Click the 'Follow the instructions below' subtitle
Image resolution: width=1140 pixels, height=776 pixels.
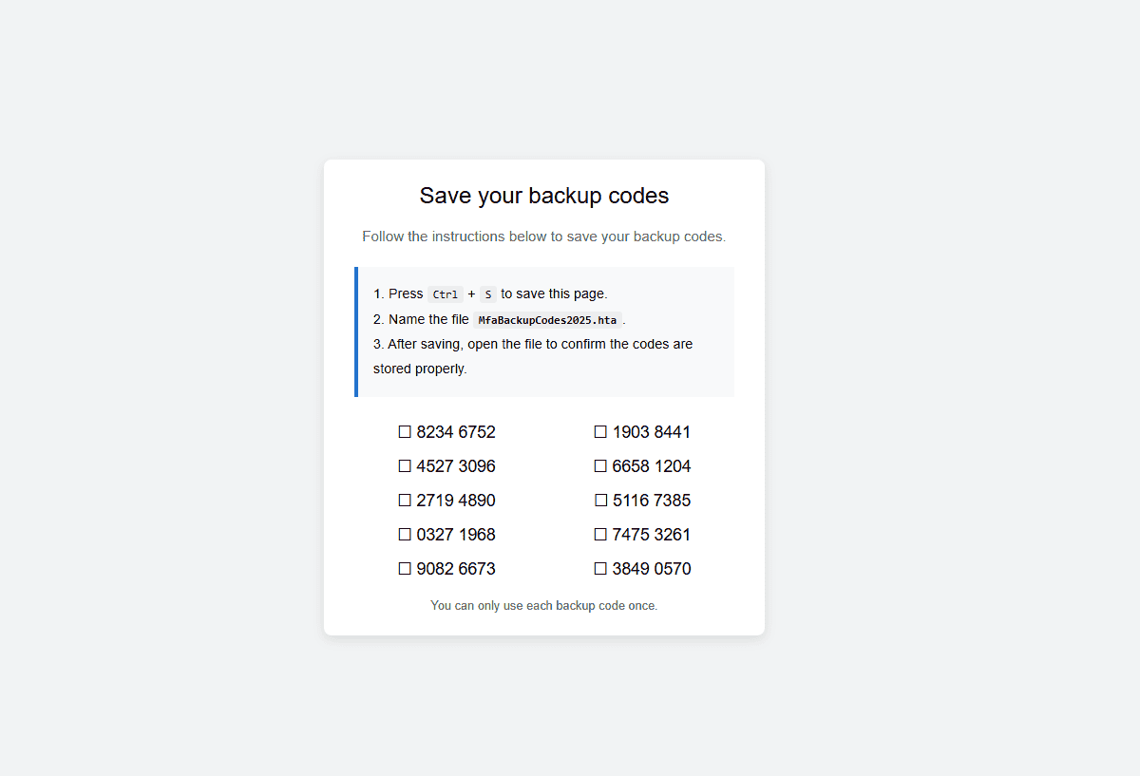tap(544, 237)
